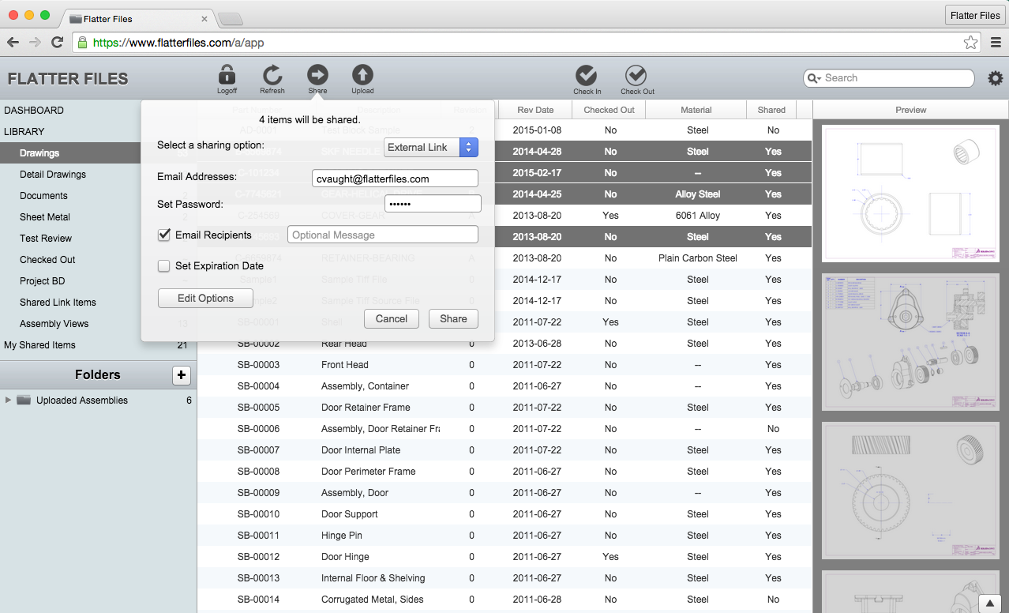Click the search magnifier dropdown icon
Viewport: 1009px width, 613px height.
(814, 78)
